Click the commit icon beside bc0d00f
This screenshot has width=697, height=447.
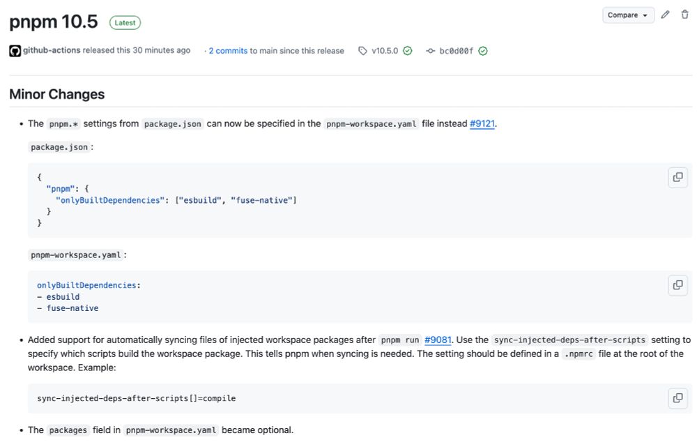pyautogui.click(x=430, y=51)
